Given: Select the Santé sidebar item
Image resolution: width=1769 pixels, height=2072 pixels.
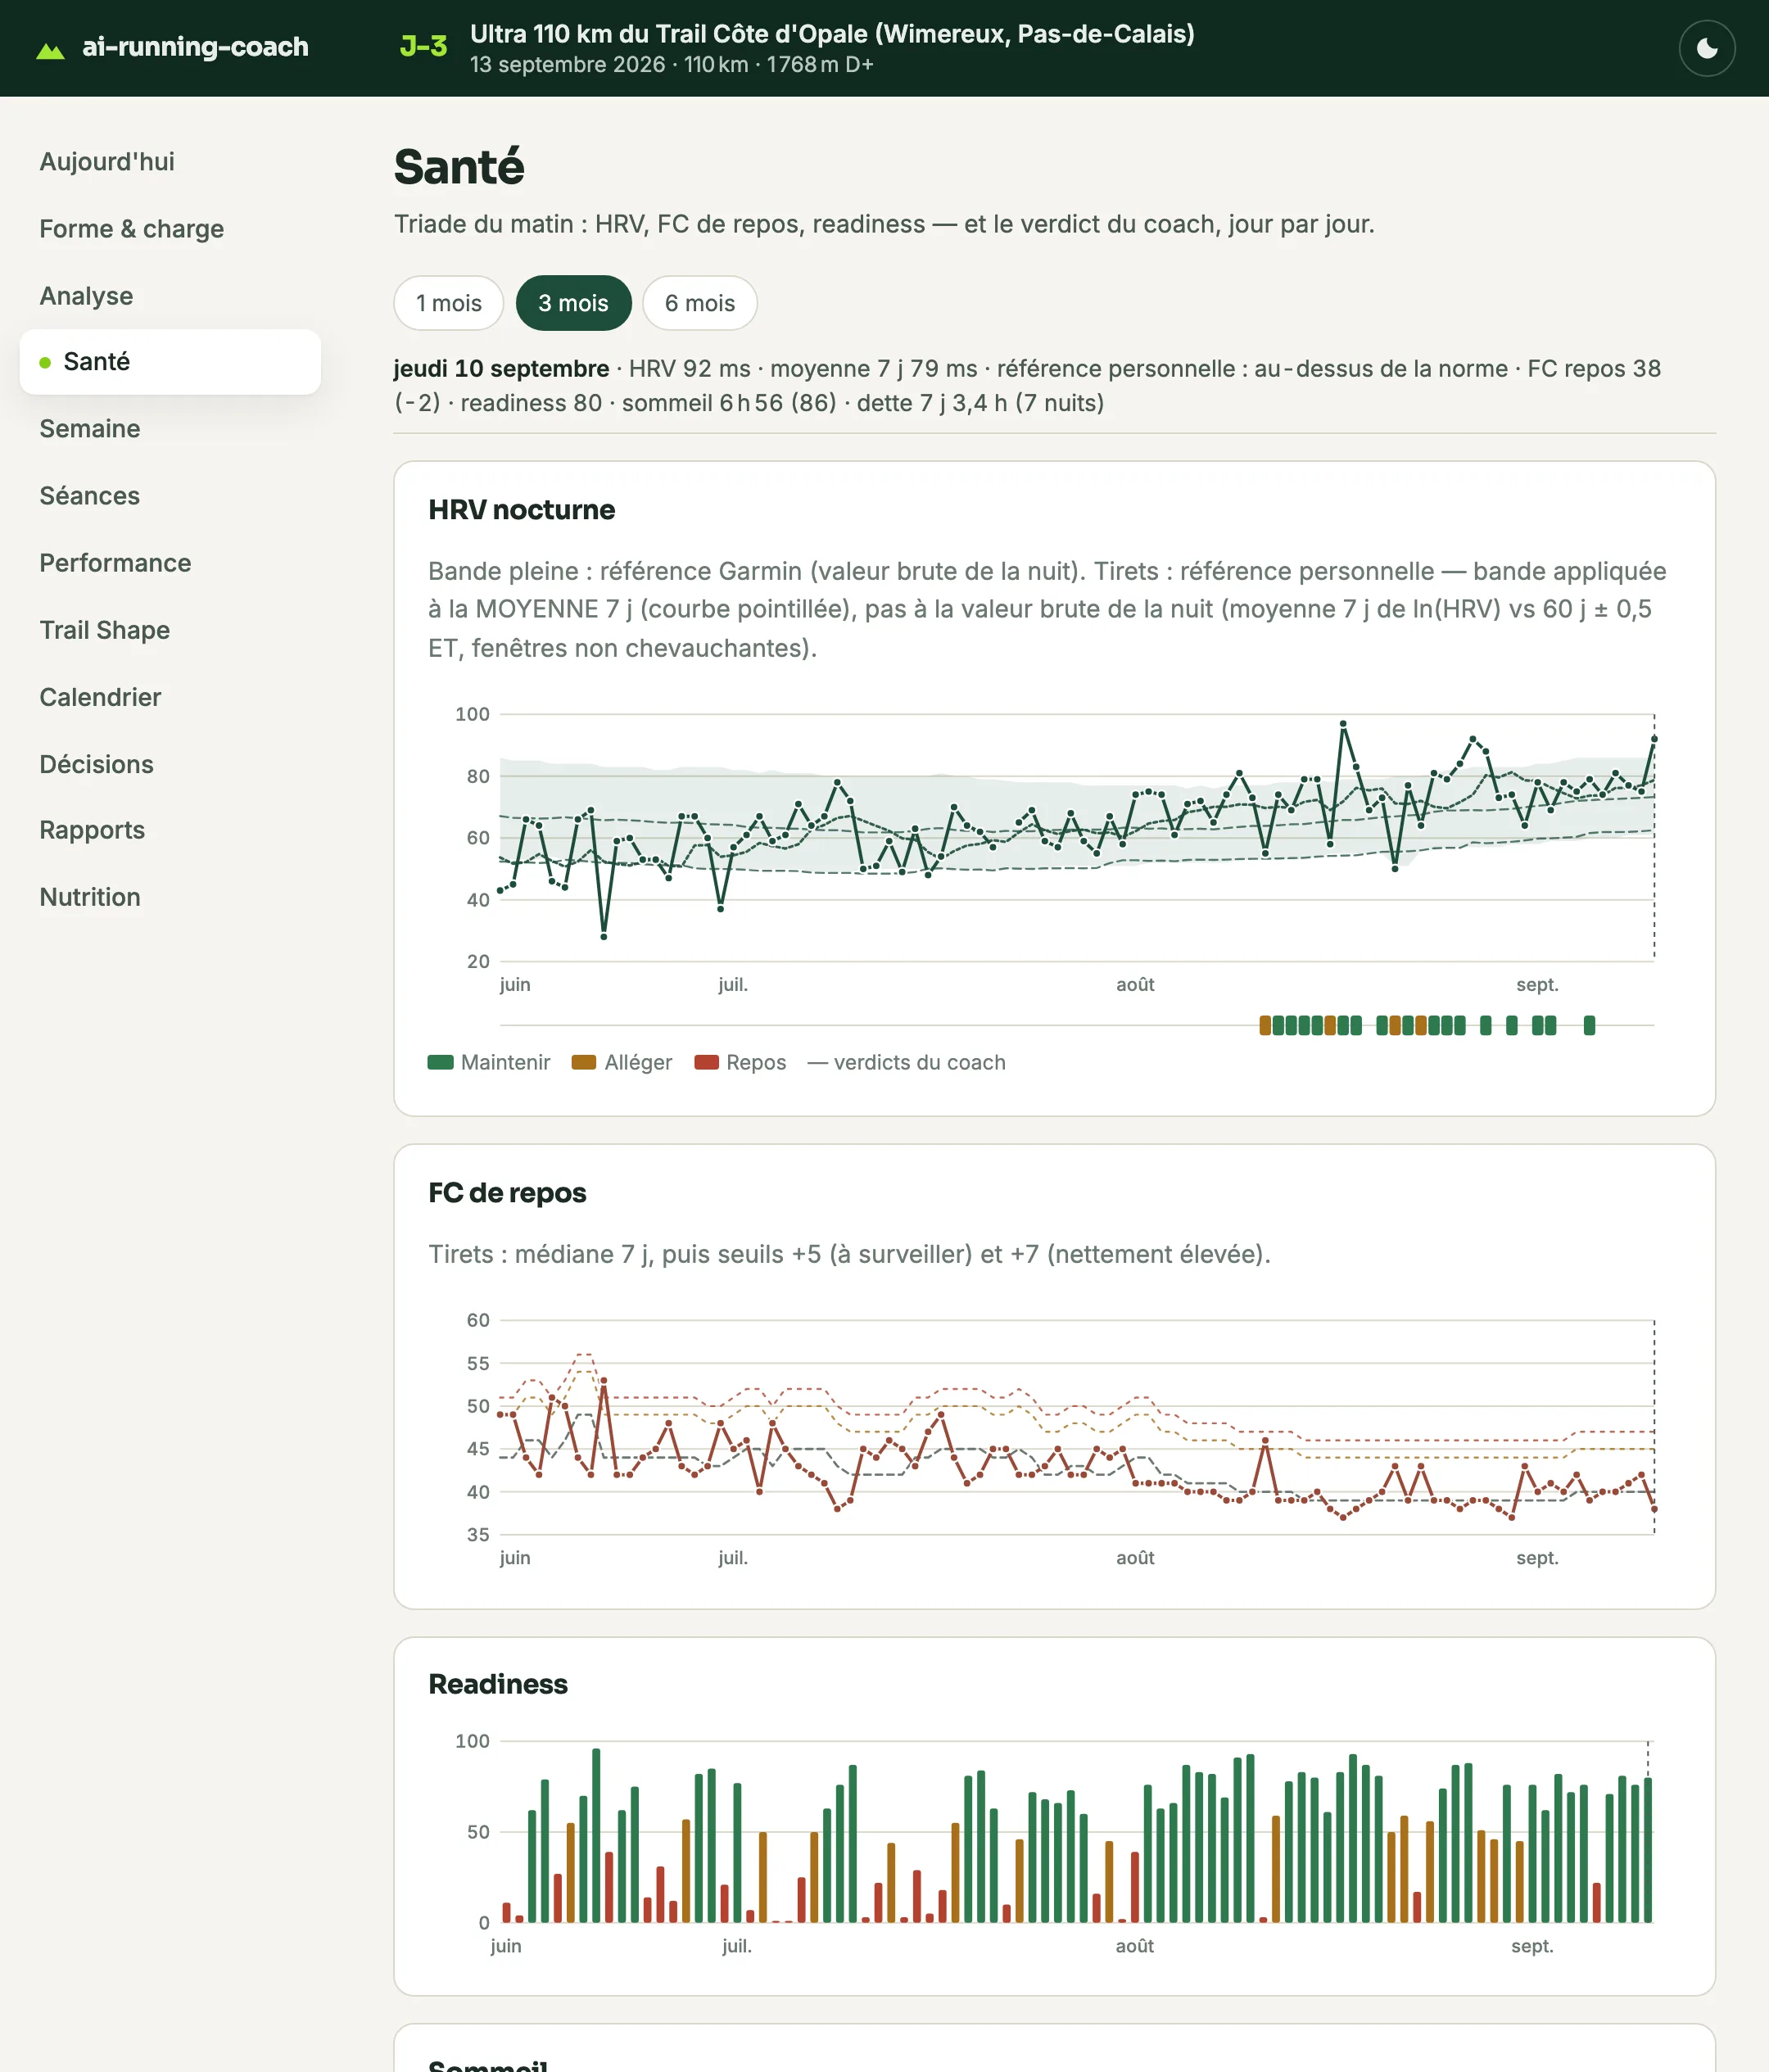Looking at the screenshot, I should [x=170, y=362].
